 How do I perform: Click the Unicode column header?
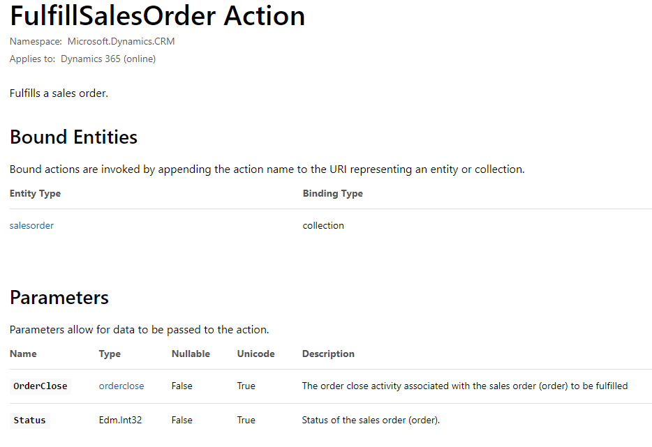[x=255, y=354]
